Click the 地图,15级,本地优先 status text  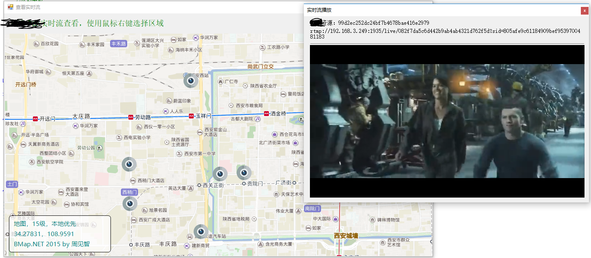pos(45,224)
